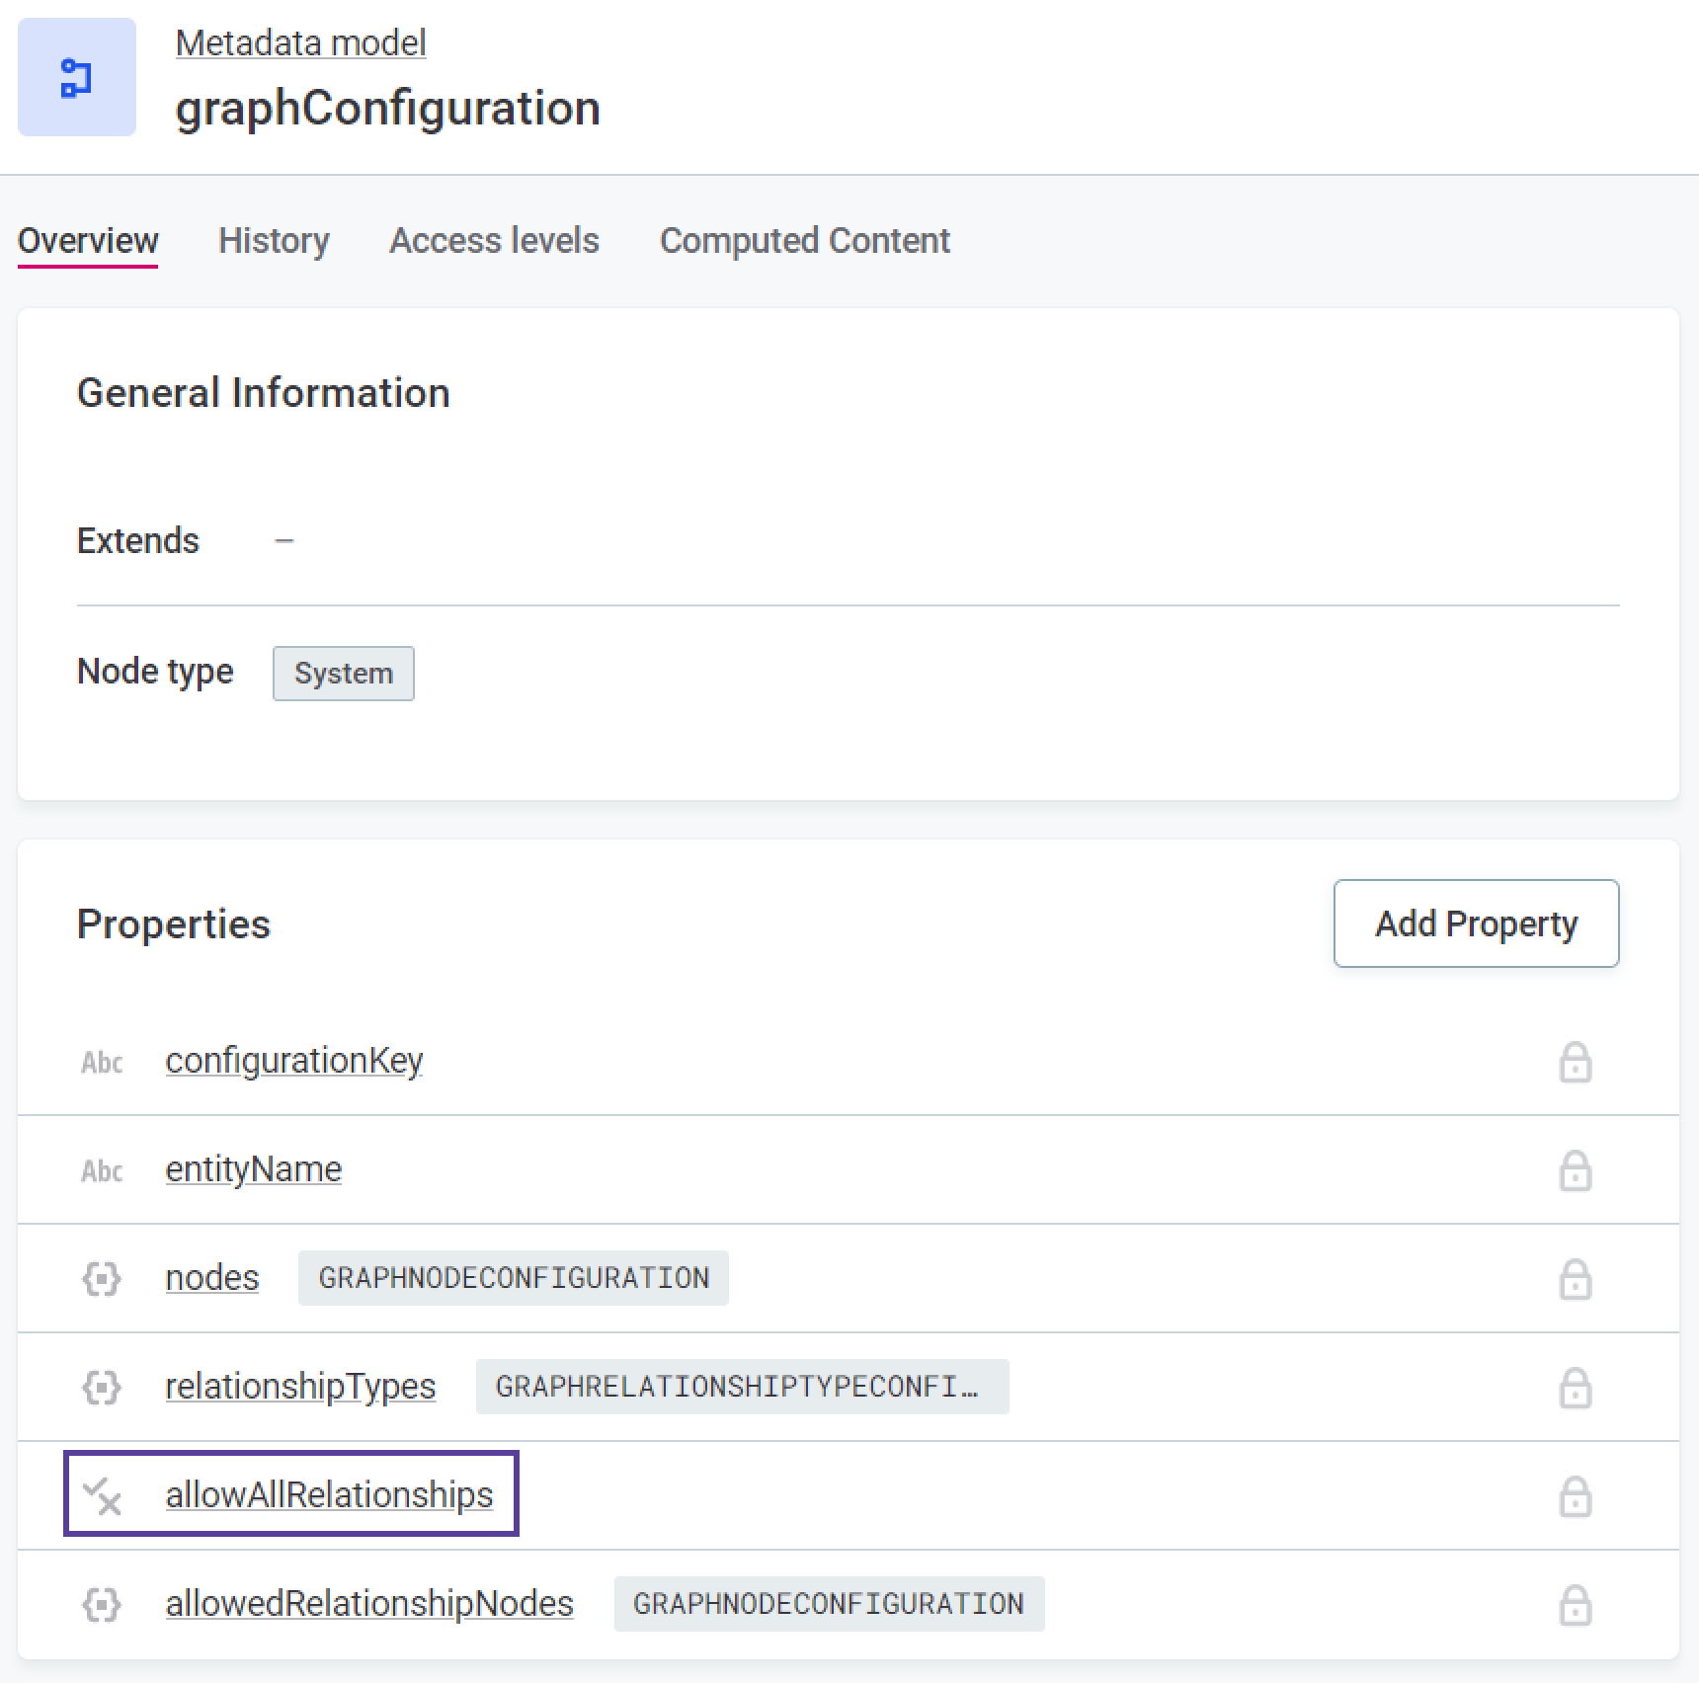This screenshot has width=1699, height=1683.
Task: Click the lock icon for allowAllRelationships
Action: coord(1575,1496)
